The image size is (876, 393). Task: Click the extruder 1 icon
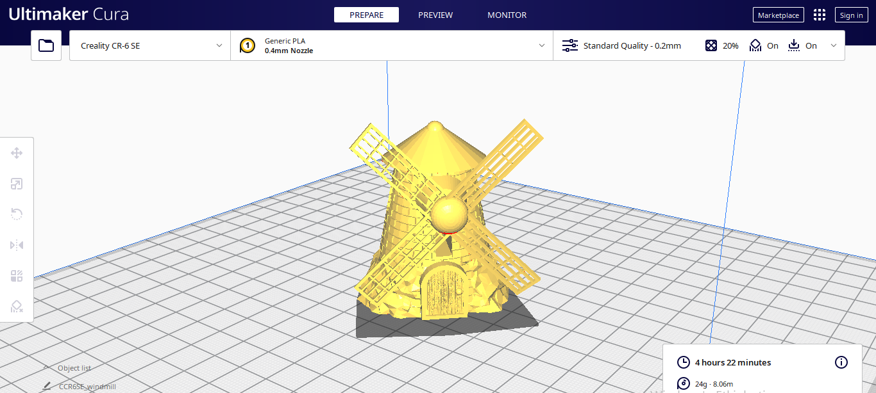(248, 45)
